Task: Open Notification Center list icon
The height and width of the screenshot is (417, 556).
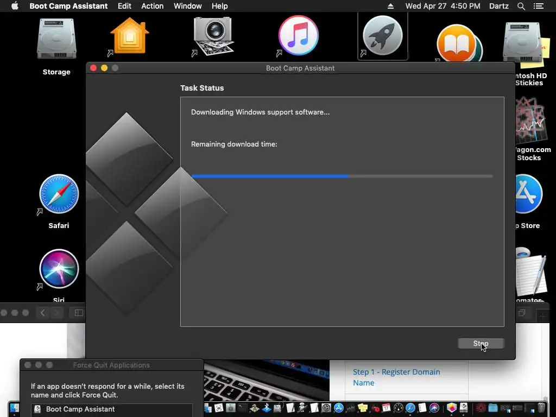Action: [x=539, y=6]
